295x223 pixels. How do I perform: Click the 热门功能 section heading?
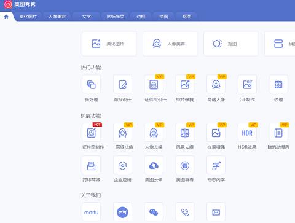pyautogui.click(x=91, y=68)
